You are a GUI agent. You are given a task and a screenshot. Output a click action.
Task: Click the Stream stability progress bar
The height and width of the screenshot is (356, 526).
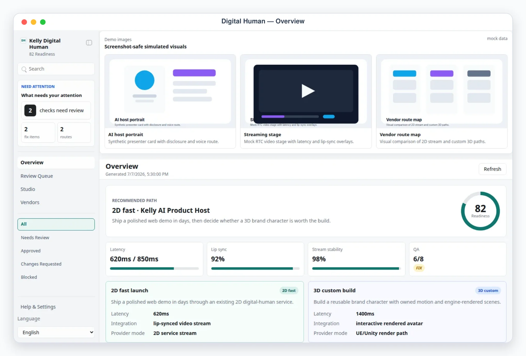tap(356, 269)
